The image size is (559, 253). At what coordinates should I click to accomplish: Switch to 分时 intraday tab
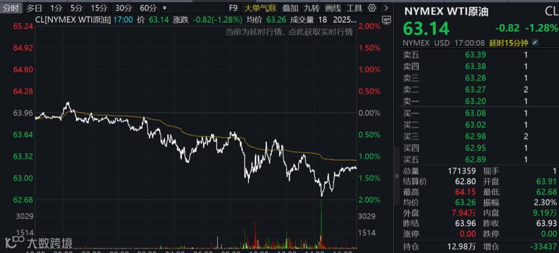[10, 8]
